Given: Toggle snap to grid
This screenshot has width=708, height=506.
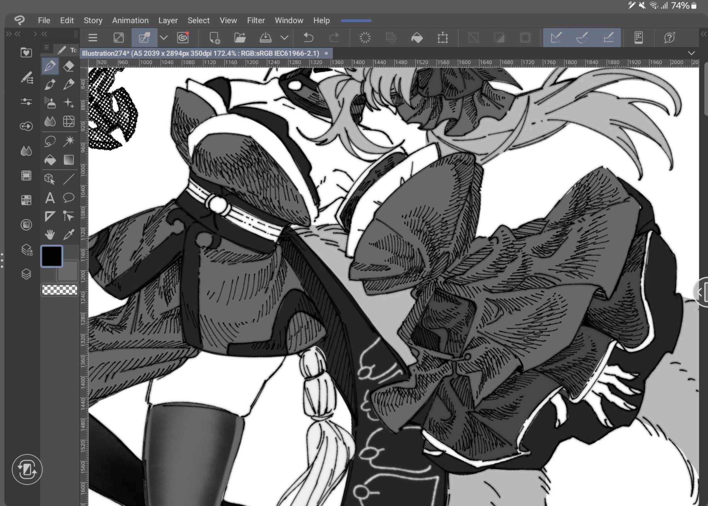Looking at the screenshot, I should pos(608,38).
